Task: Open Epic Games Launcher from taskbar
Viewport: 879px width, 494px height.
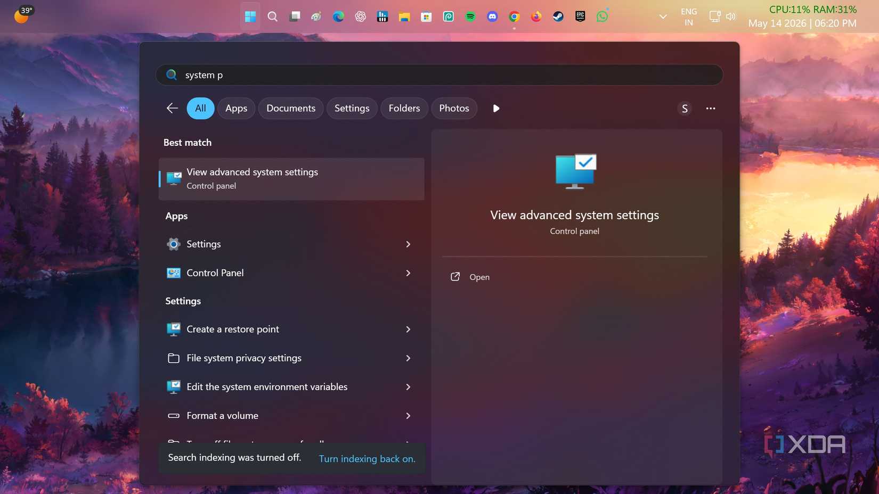Action: (580, 17)
